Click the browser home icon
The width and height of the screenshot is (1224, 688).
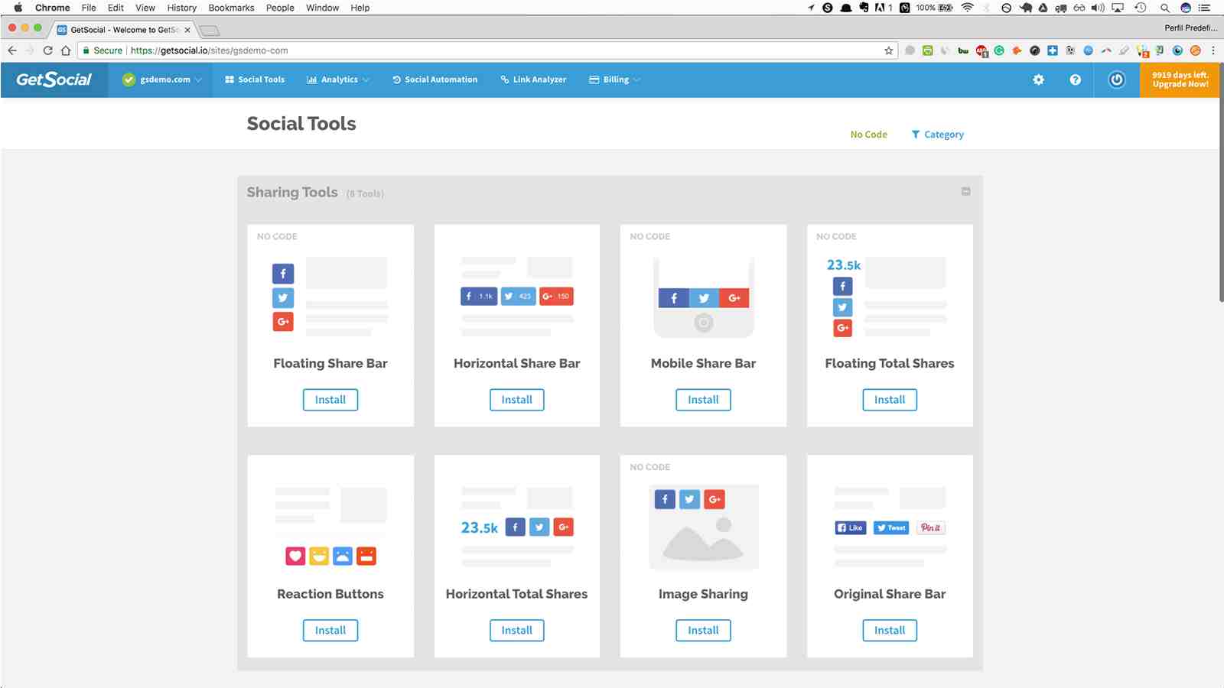click(66, 50)
